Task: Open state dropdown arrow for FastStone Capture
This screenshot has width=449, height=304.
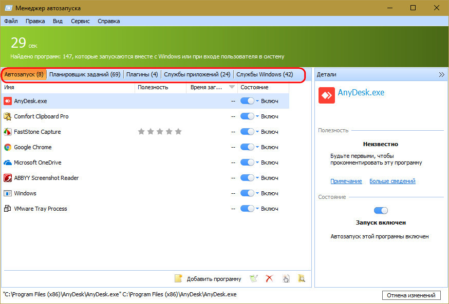Action: pos(257,132)
